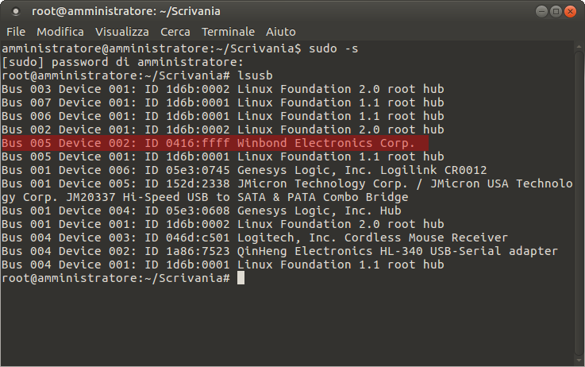Screen dimensions: 585x367
Task: Minimize the terminal window
Action: [x=541, y=12]
